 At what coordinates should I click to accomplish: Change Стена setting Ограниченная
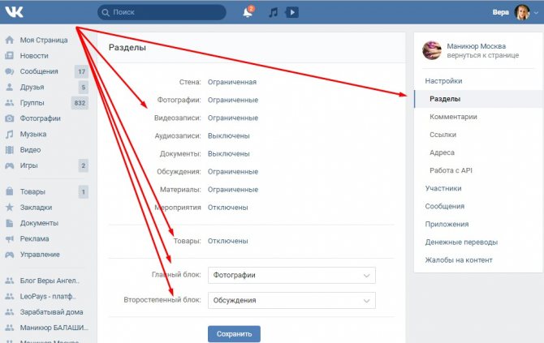pos(232,82)
